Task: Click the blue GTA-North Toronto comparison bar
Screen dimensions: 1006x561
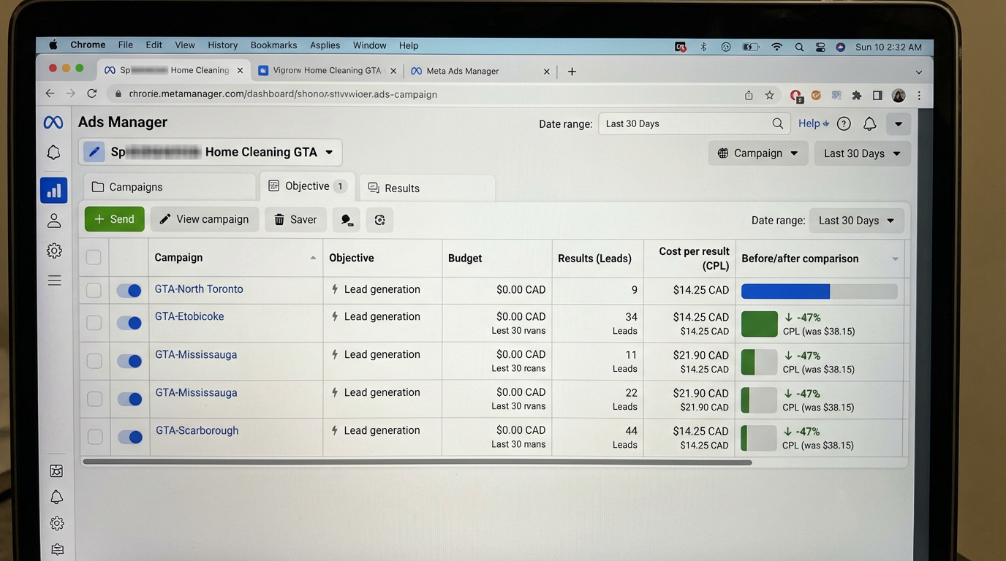Action: pos(820,291)
